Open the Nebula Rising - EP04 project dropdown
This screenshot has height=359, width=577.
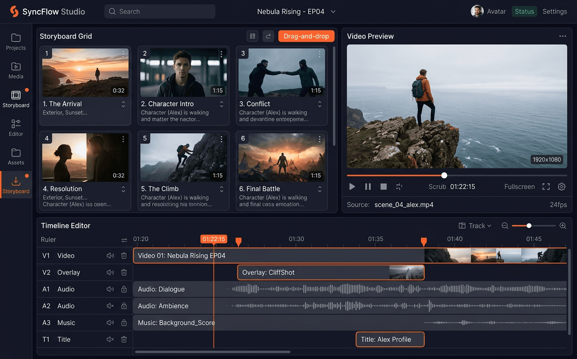coord(296,11)
